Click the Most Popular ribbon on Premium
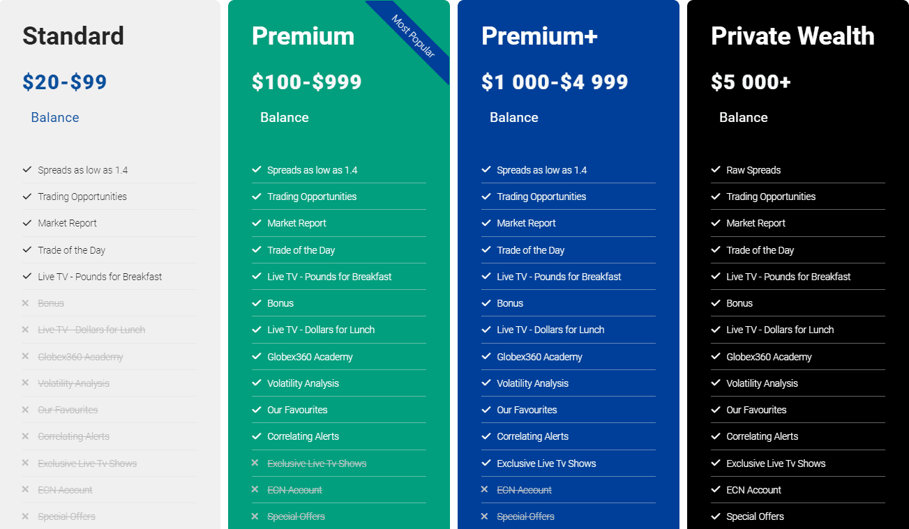 tap(413, 37)
